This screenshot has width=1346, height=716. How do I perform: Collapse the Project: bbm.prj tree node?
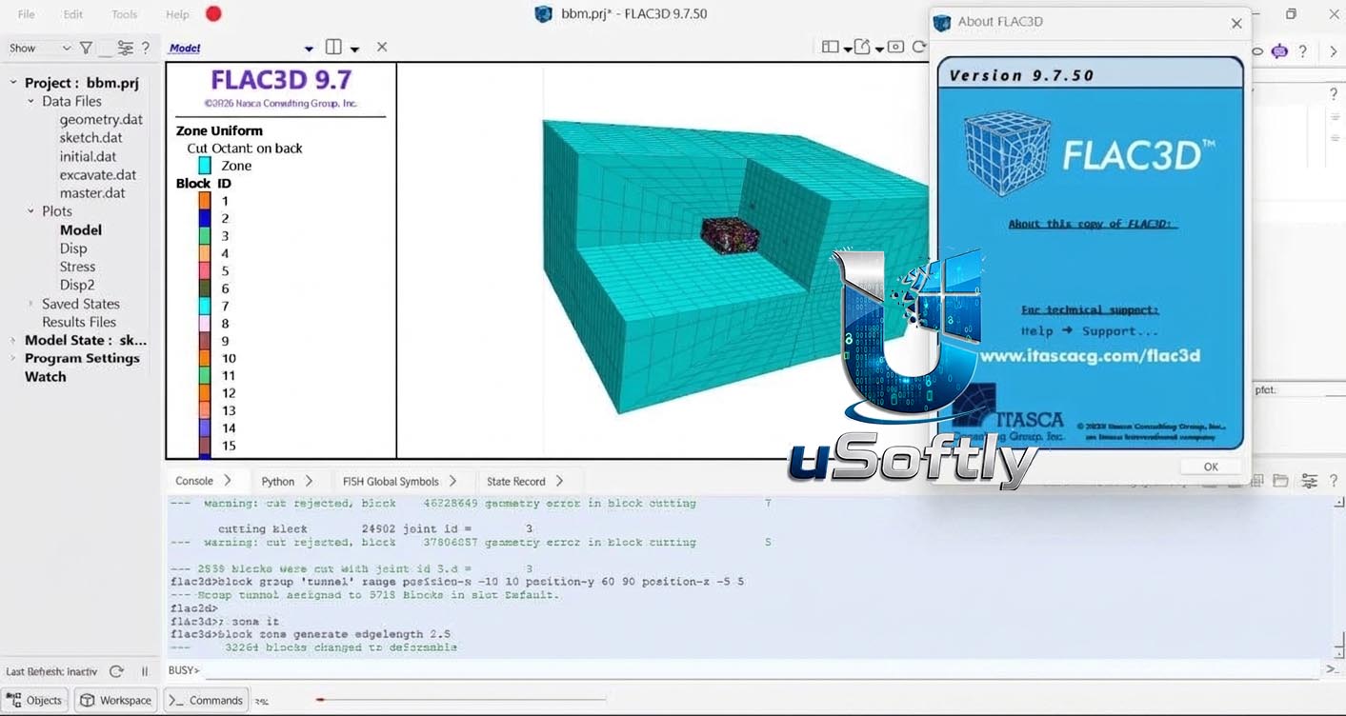coord(13,83)
